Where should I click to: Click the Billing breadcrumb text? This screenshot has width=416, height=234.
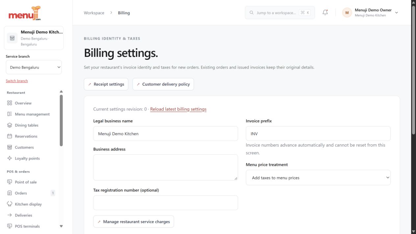(124, 13)
